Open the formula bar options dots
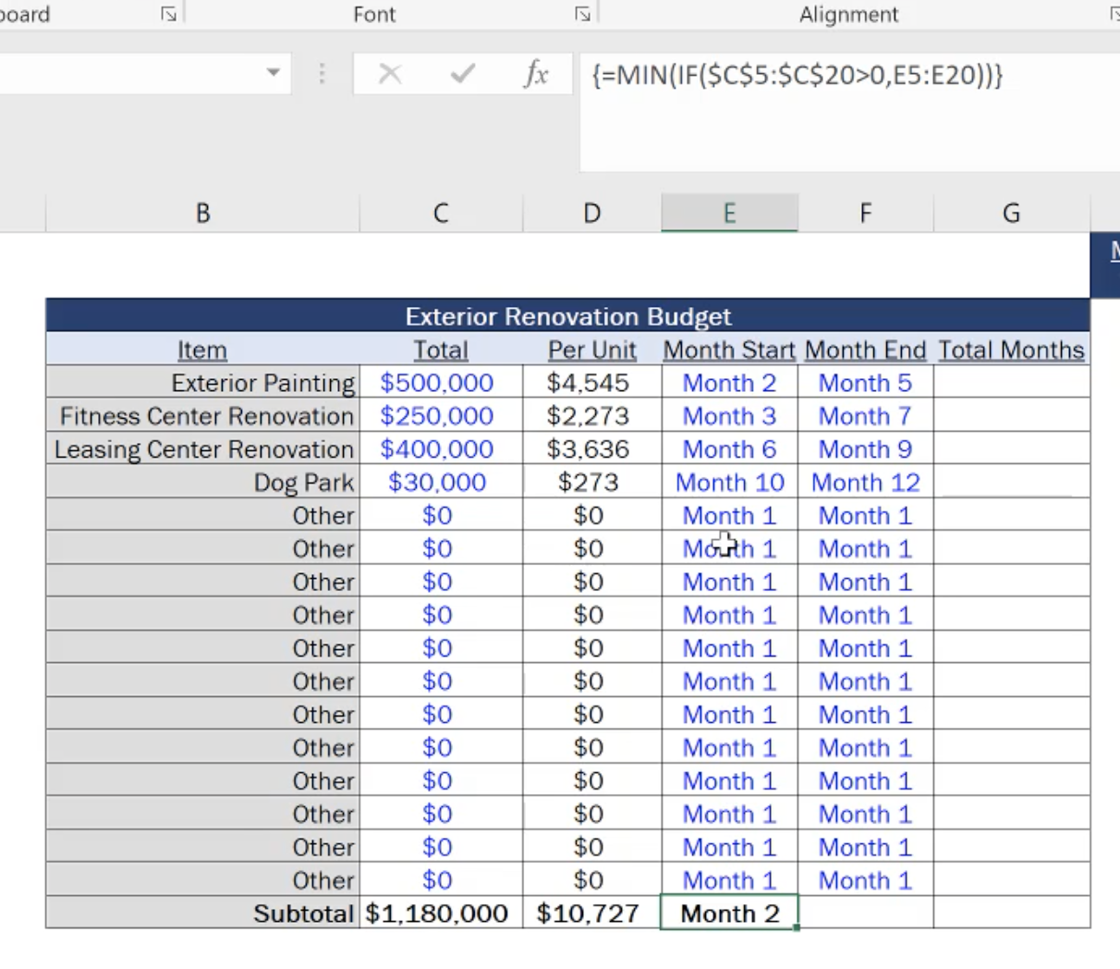Screen dimensions: 1120x969 tap(322, 74)
